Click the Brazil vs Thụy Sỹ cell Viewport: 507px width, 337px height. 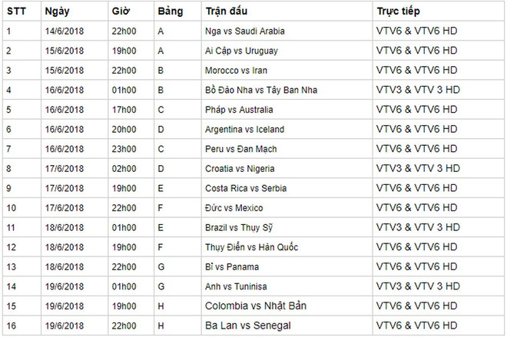pyautogui.click(x=240, y=228)
